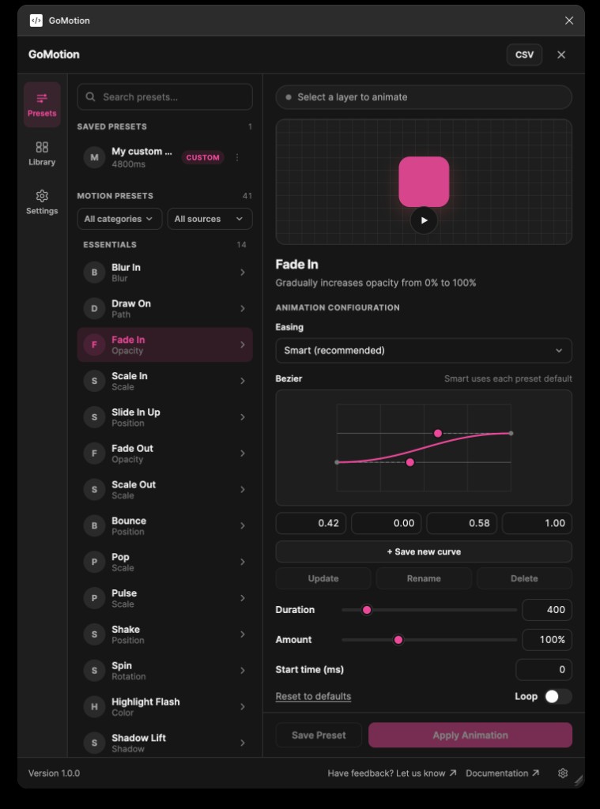Click the pink preview square

(x=424, y=182)
